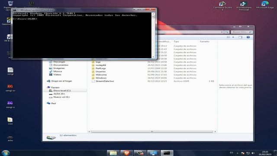This screenshot has height=156, width=277.
Task: Switch to cmd window from taskbar
Action: pos(167,153)
